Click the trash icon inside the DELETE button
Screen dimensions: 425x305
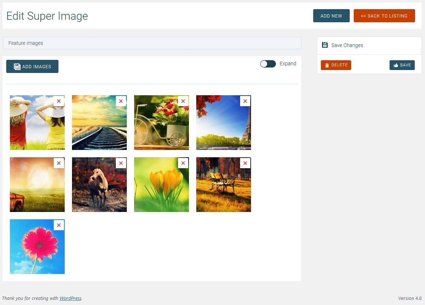(327, 65)
